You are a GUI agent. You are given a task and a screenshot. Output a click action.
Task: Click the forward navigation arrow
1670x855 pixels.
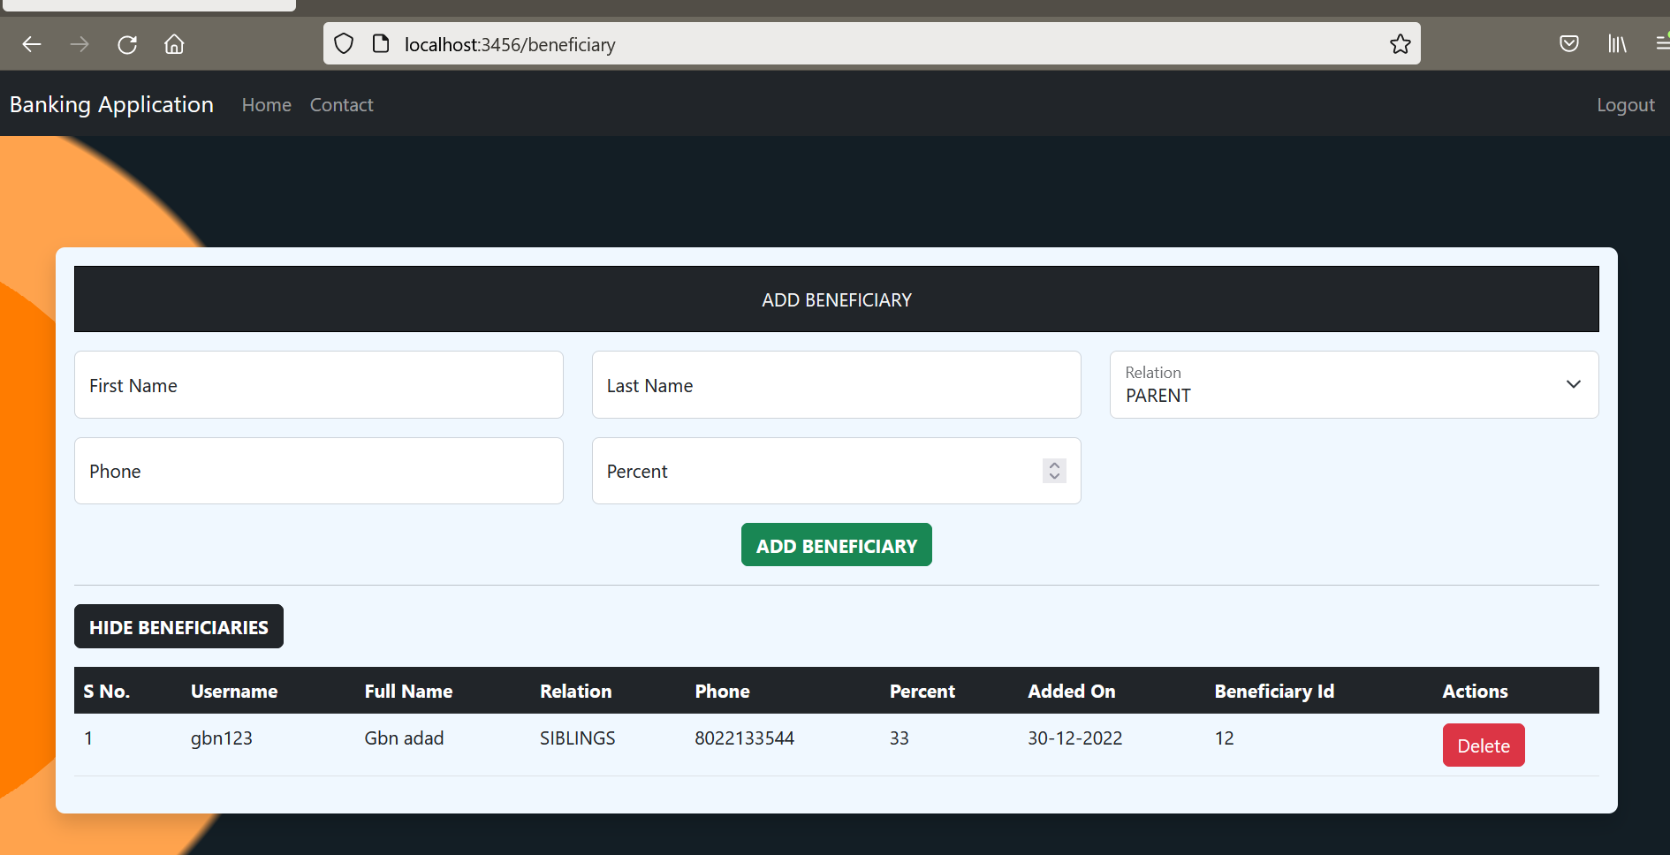[x=79, y=44]
